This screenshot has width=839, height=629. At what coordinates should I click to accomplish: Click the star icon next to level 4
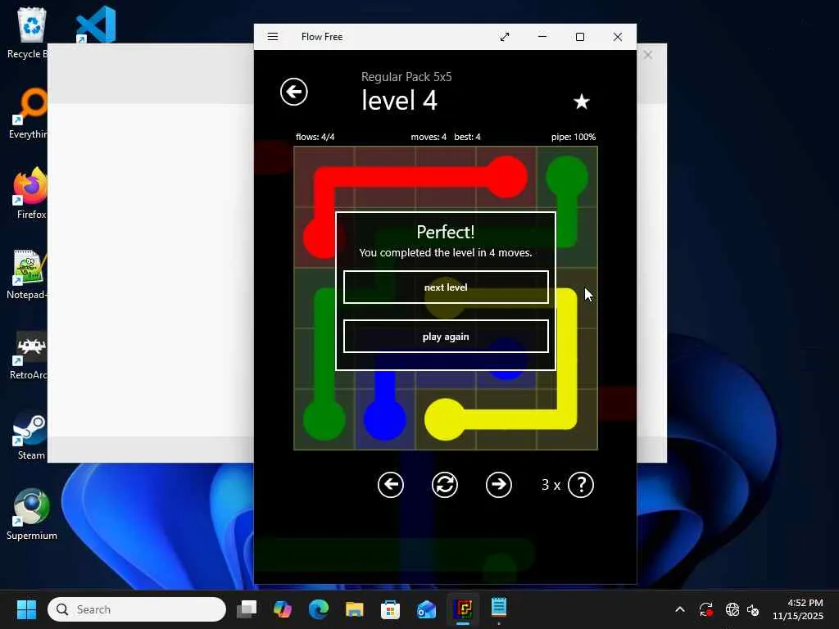[x=581, y=102]
